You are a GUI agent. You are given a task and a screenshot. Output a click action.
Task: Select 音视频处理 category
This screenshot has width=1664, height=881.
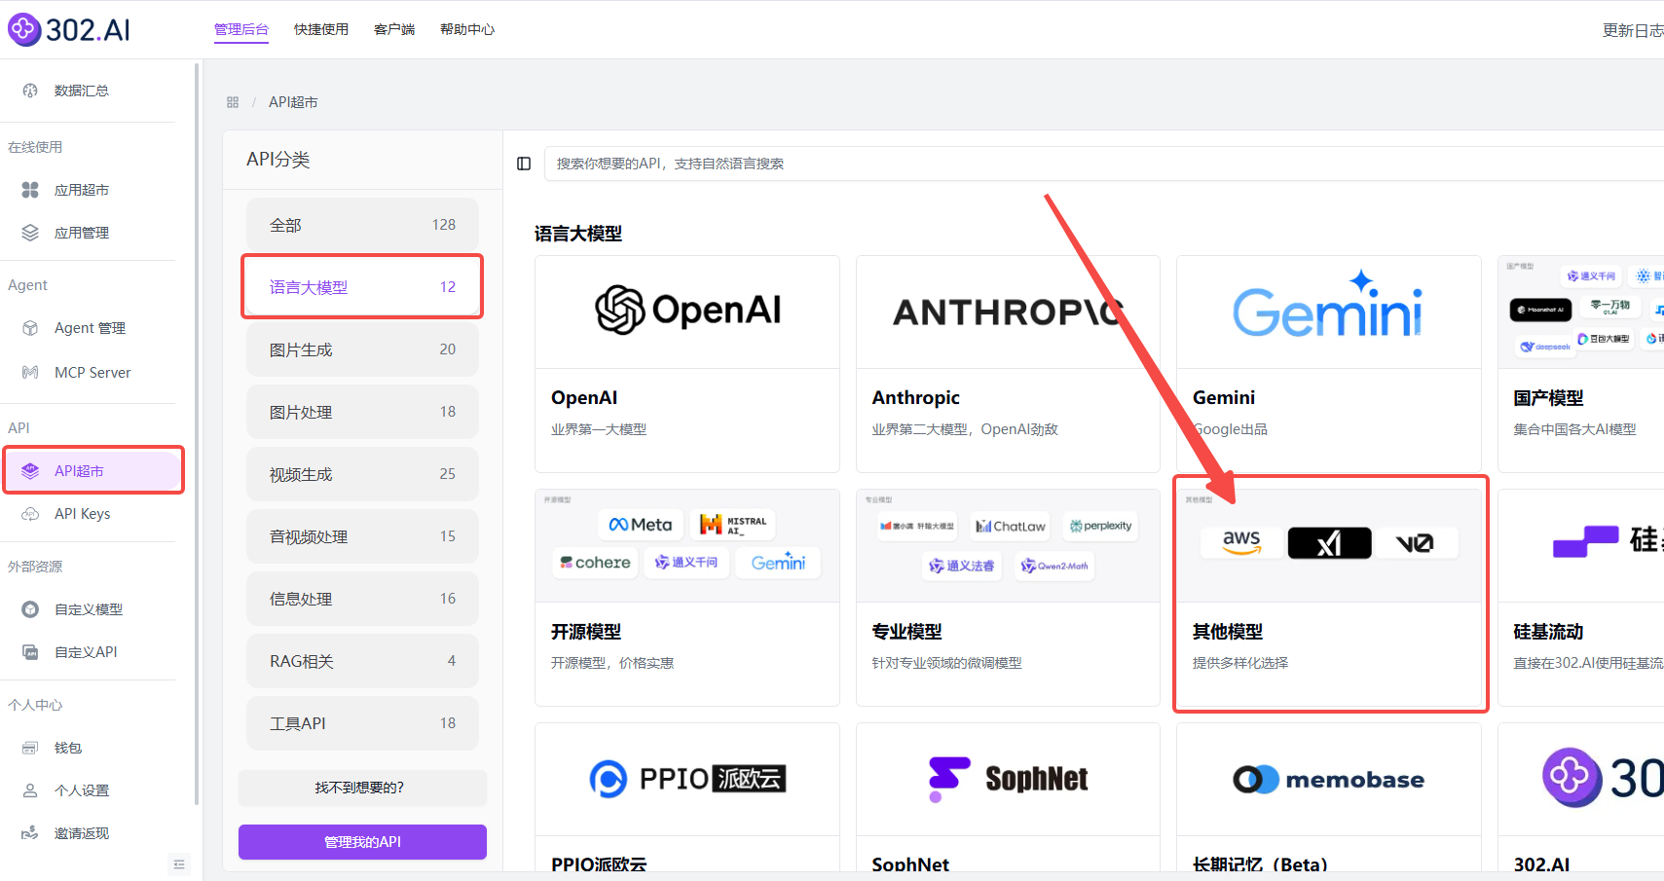[x=362, y=536]
